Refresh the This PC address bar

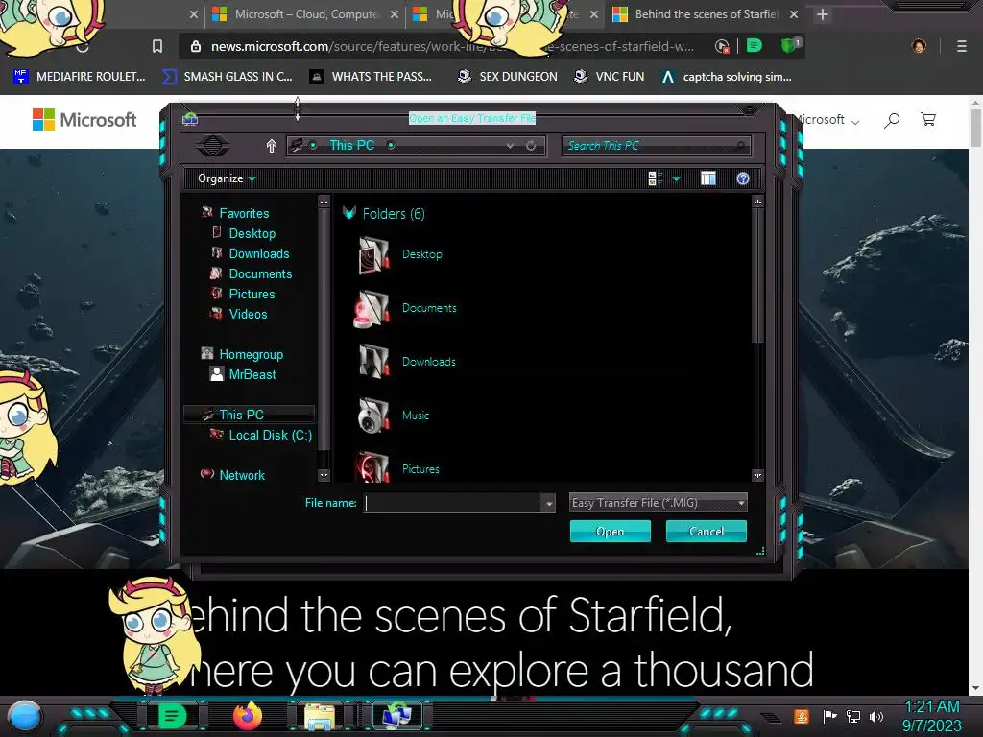point(531,146)
